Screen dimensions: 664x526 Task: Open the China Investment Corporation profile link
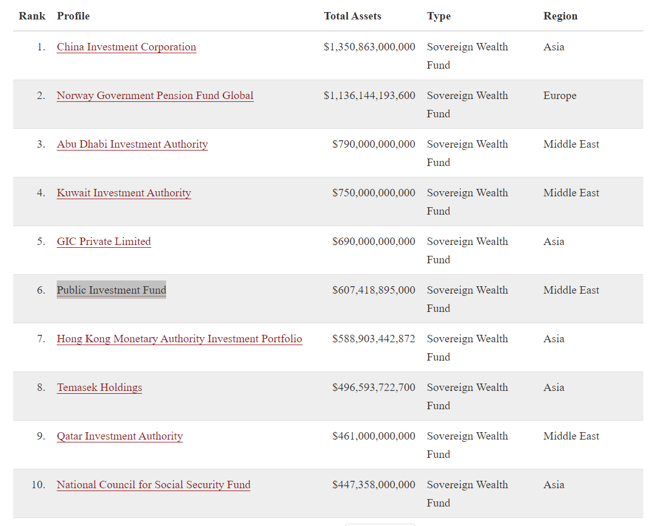[126, 47]
